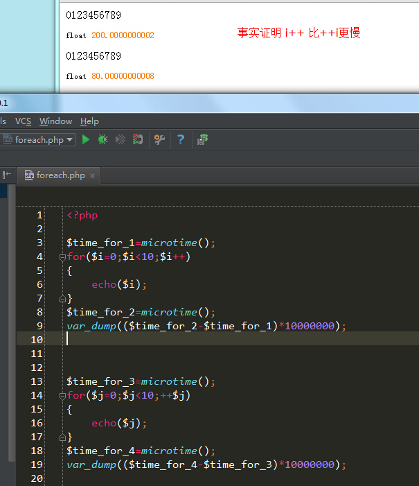Click the for($i=0;$i<10;$i++) statement
The image size is (419, 486).
129,257
